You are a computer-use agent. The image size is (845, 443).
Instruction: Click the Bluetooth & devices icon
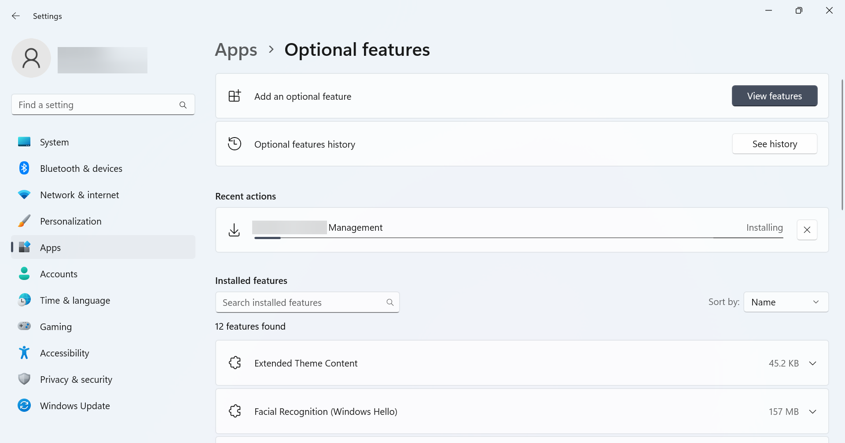[24, 168]
